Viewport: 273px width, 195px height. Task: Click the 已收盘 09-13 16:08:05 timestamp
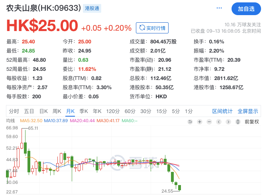click(x=226, y=31)
